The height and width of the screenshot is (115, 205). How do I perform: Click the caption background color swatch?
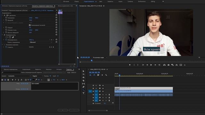34,80
